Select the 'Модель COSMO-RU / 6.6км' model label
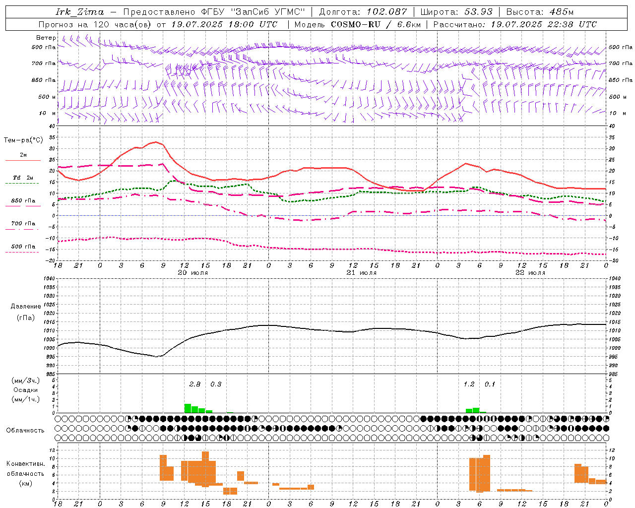635x508 pixels. tap(358, 24)
